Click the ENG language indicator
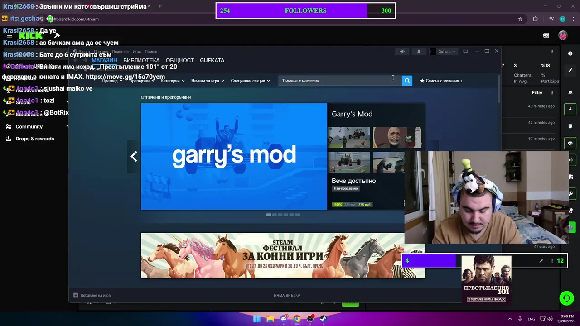Screen dimensions: 580x326 coord(531,319)
